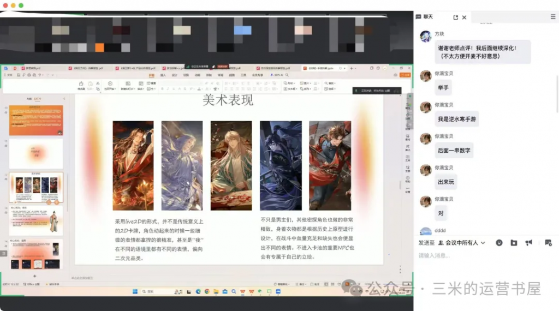Select the 美术表现 slide thumbnail
The width and height of the screenshot is (559, 311).
36,187
